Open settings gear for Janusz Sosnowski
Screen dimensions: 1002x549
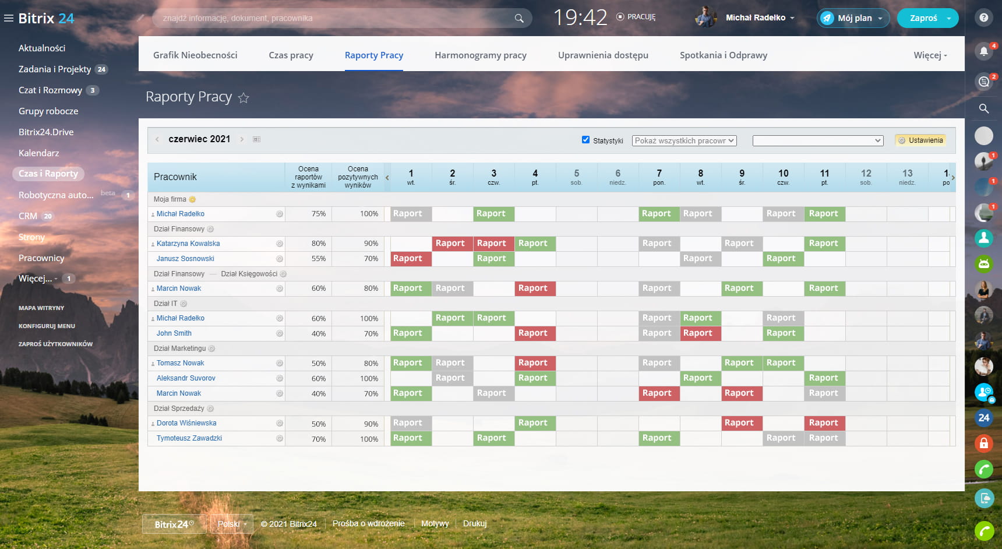click(280, 259)
